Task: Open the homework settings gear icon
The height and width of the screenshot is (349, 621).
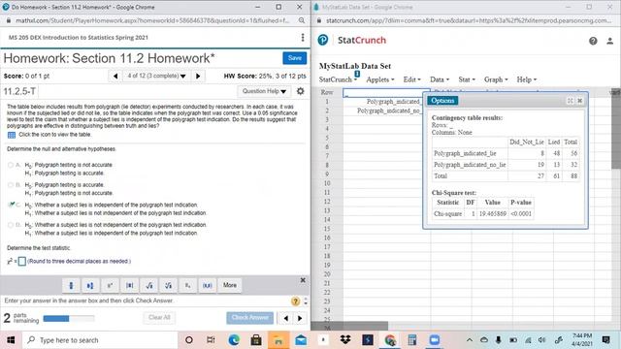Action: [301, 91]
